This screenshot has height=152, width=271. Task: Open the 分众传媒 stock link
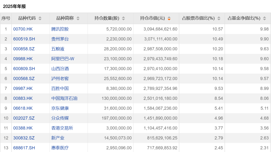click(x=60, y=118)
